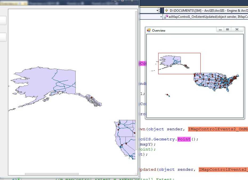Click the main map's vertical scrollbar
Viewport: 248px width, 180px height.
tap(136, 81)
